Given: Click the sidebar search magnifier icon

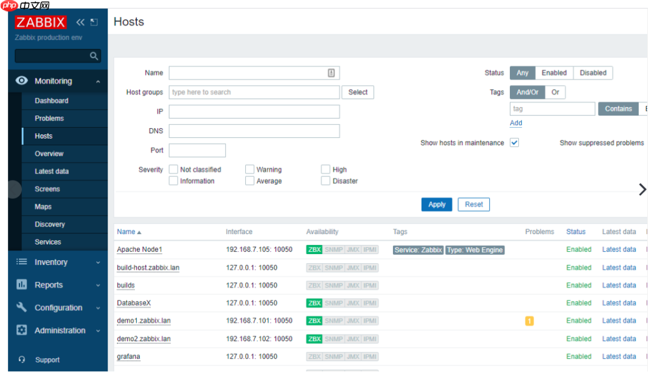Looking at the screenshot, I should [94, 56].
